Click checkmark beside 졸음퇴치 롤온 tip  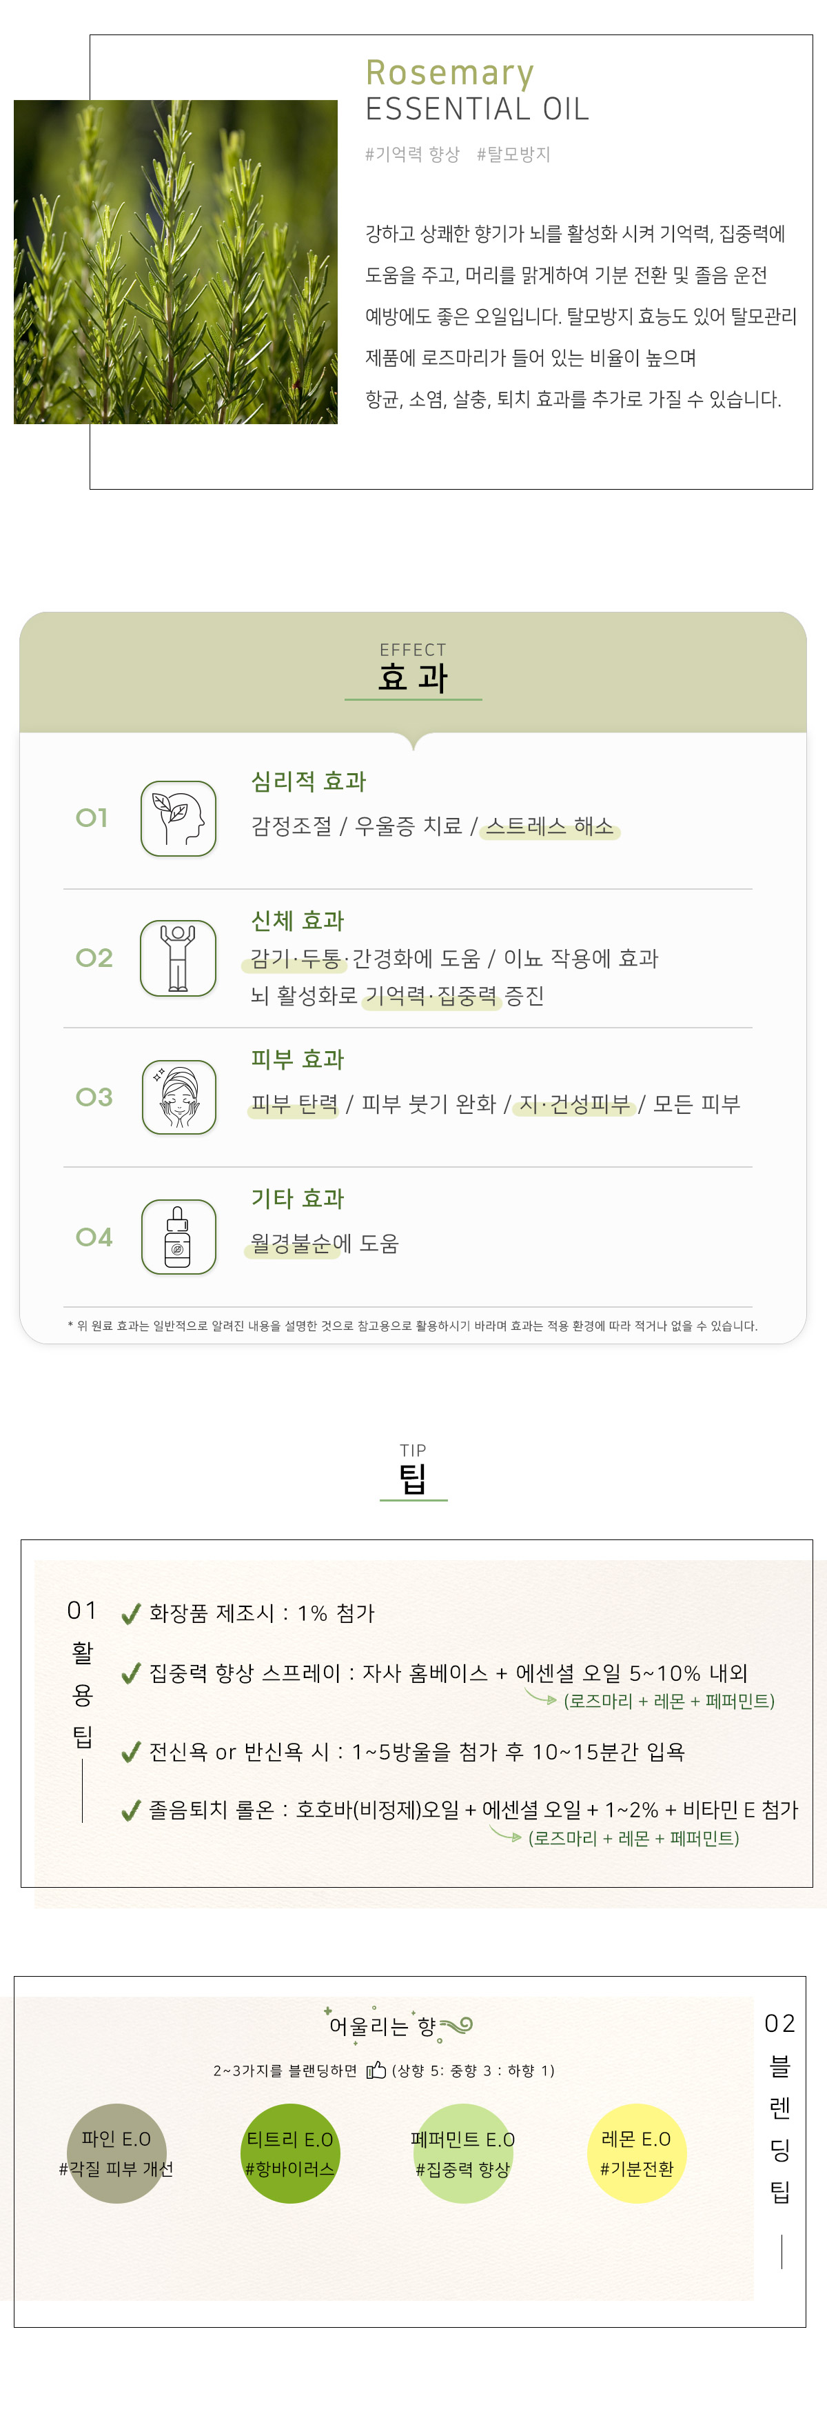click(x=131, y=1810)
